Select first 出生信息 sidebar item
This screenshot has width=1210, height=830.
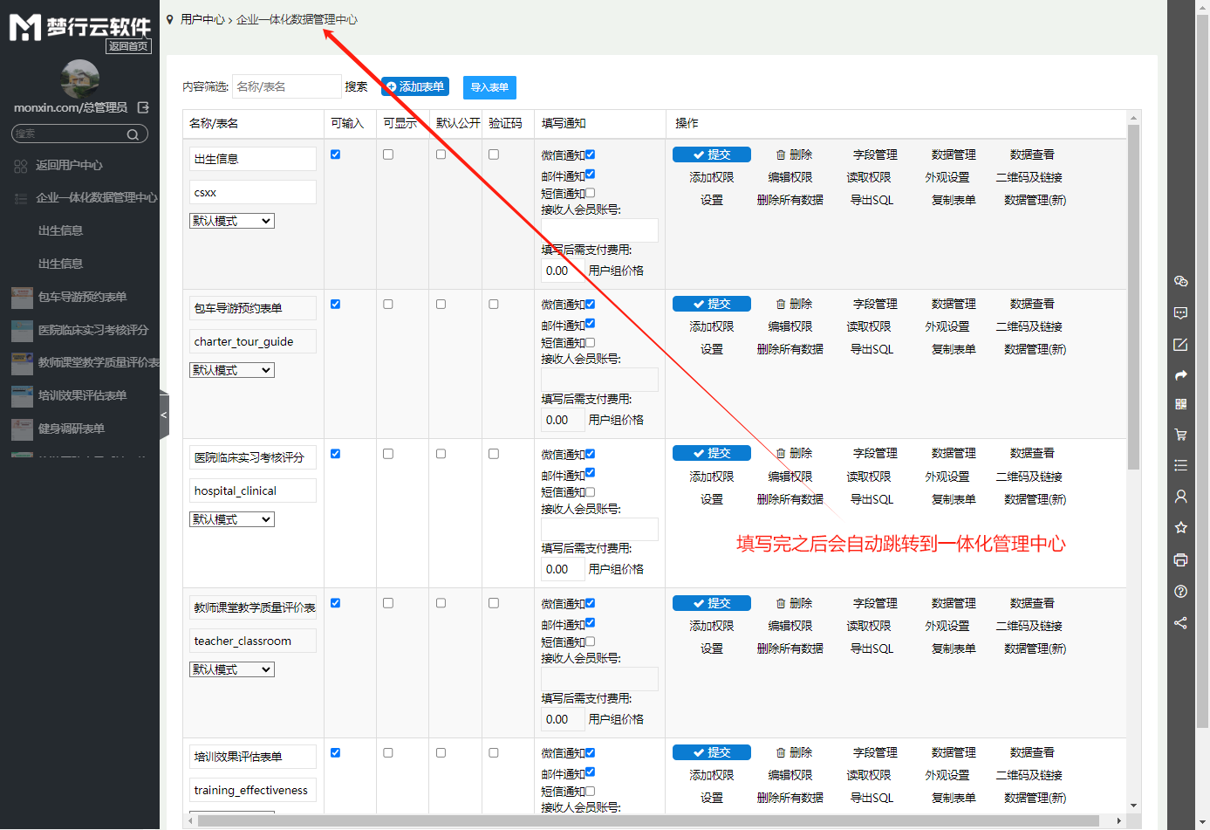(60, 231)
